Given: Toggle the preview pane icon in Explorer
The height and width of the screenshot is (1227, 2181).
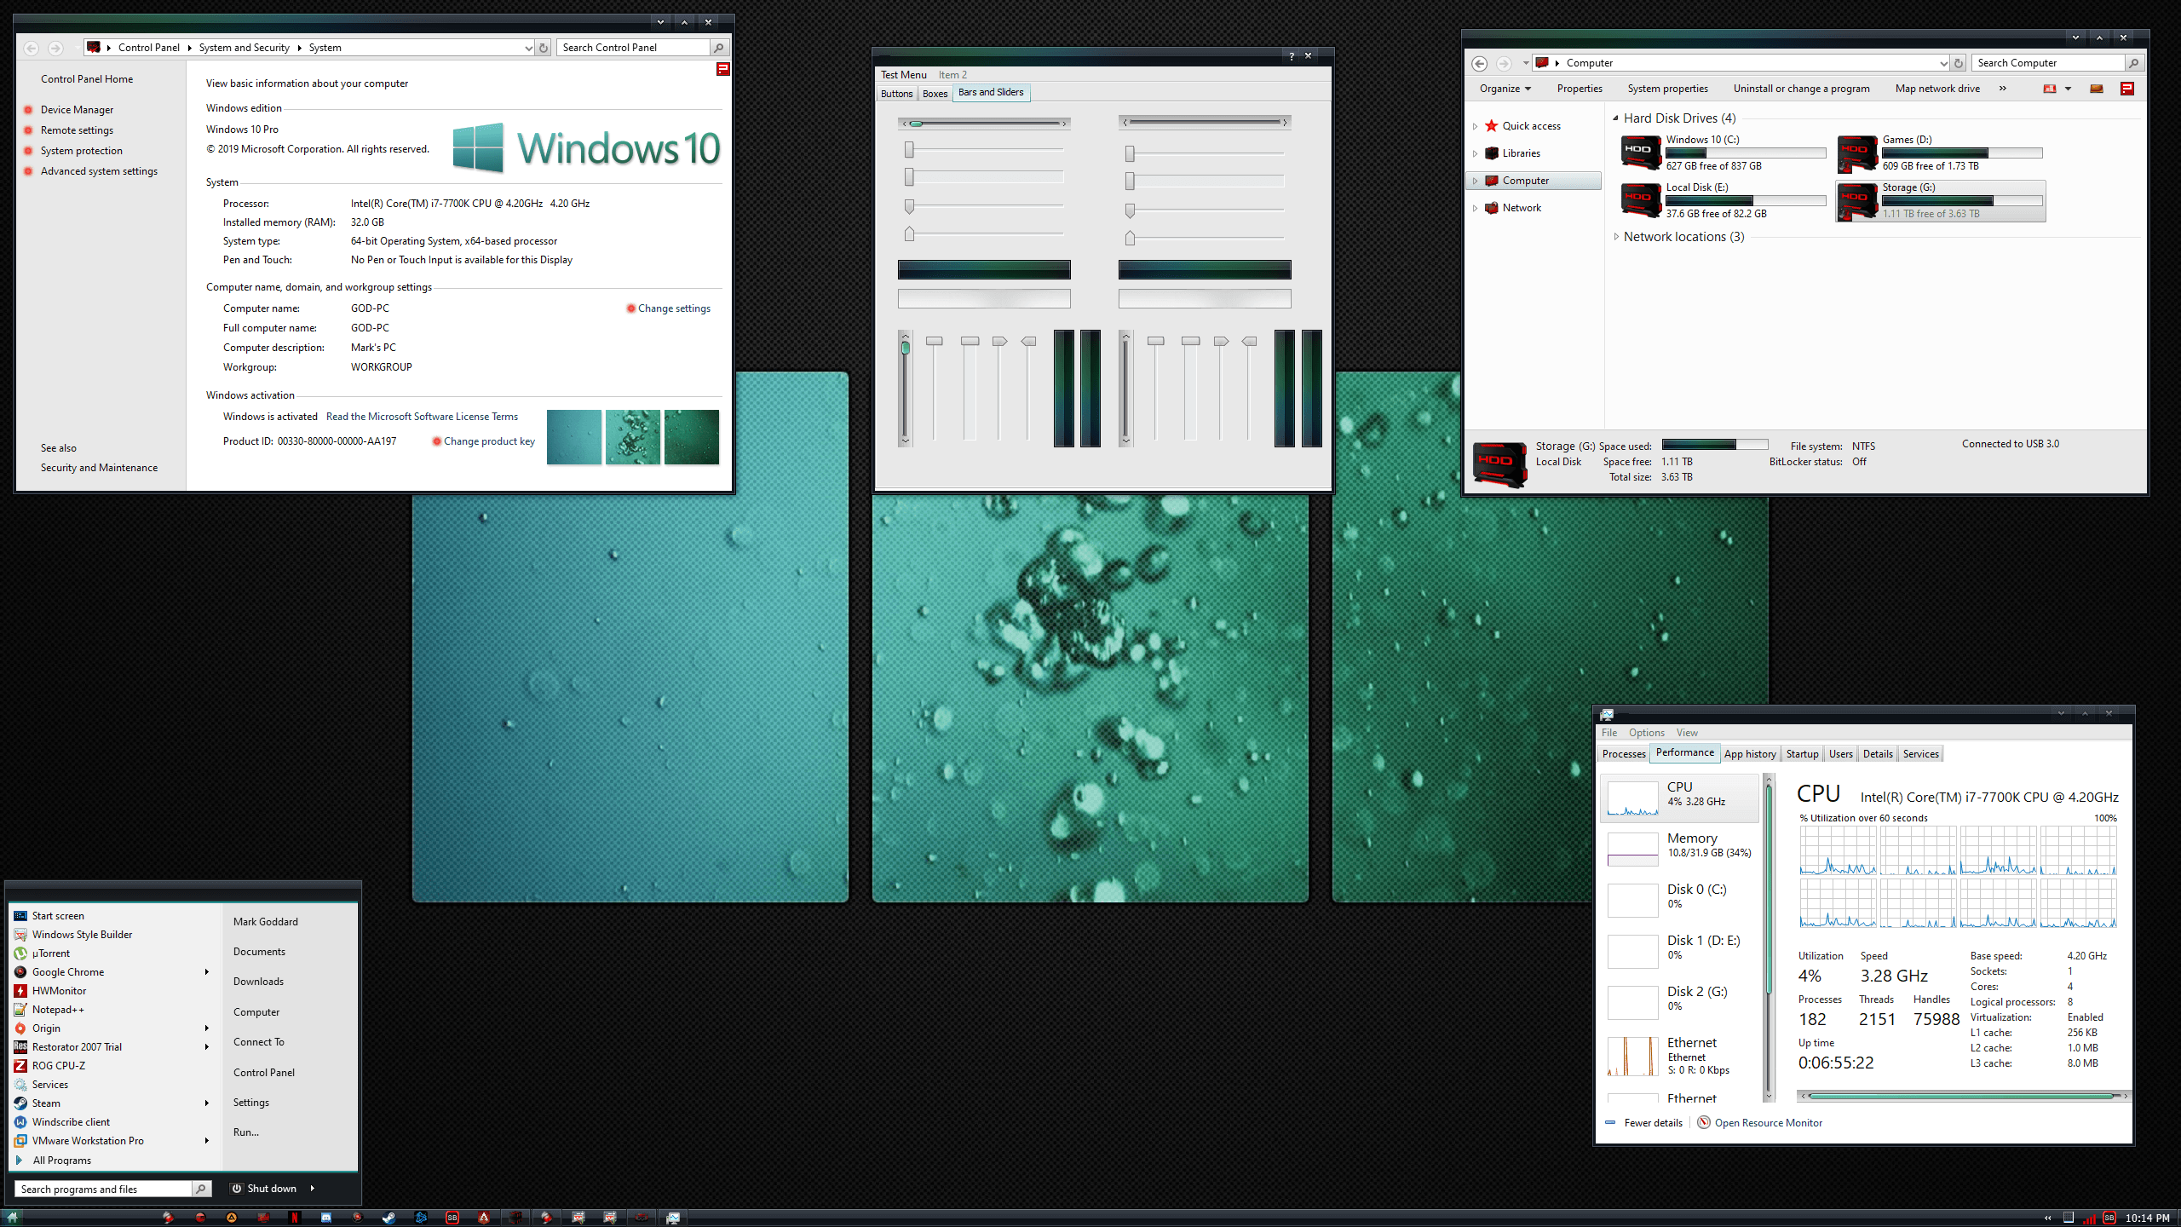Looking at the screenshot, I should (x=2097, y=89).
